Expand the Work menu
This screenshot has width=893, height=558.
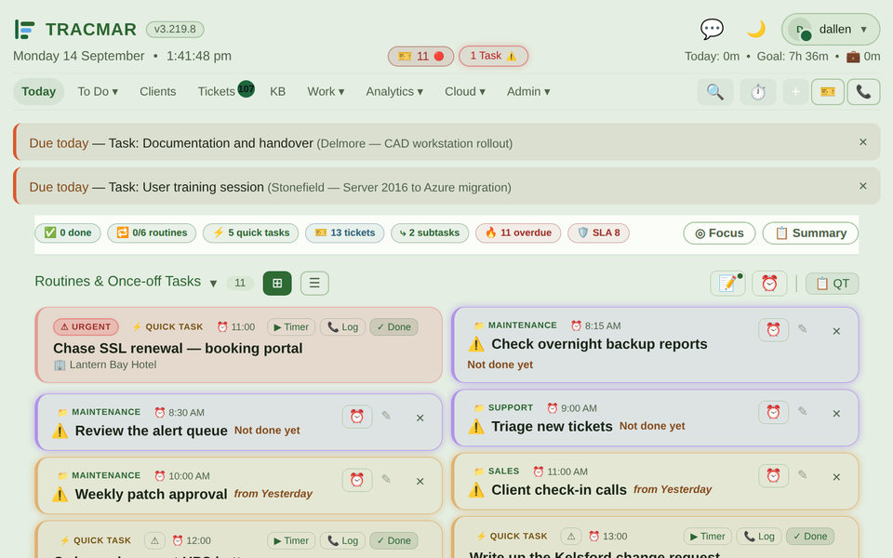[x=326, y=92]
